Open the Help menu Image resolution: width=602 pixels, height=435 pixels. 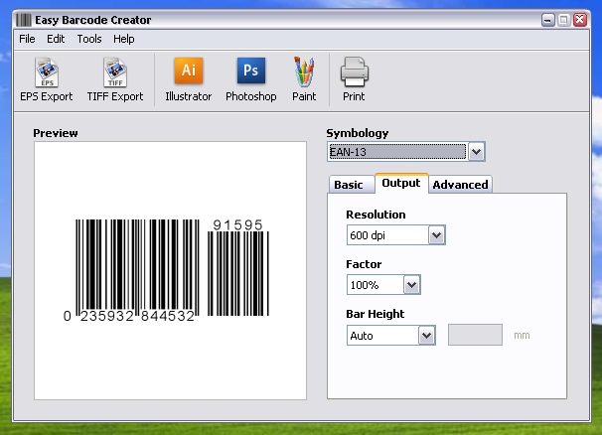pos(123,39)
